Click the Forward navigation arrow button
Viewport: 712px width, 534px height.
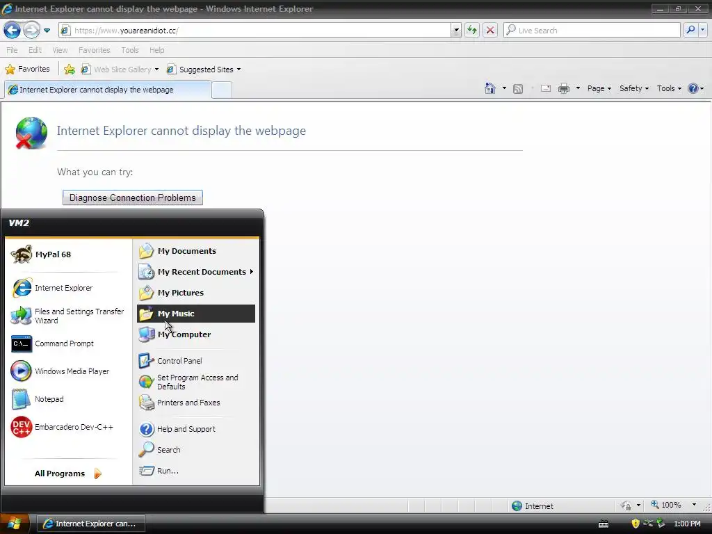(x=31, y=31)
